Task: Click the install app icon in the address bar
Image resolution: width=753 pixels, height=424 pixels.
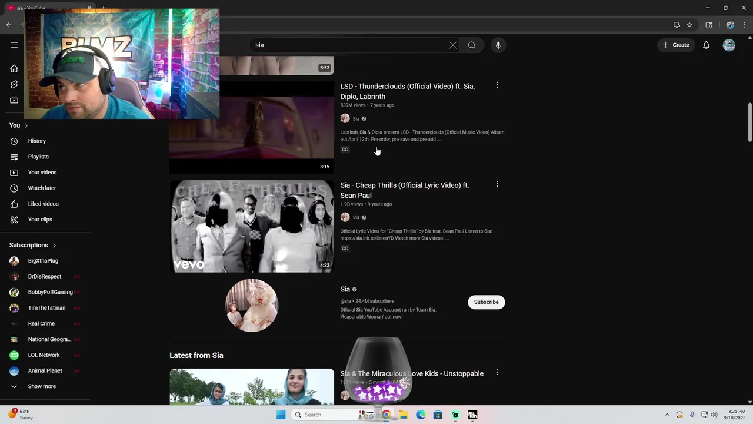Action: click(677, 25)
